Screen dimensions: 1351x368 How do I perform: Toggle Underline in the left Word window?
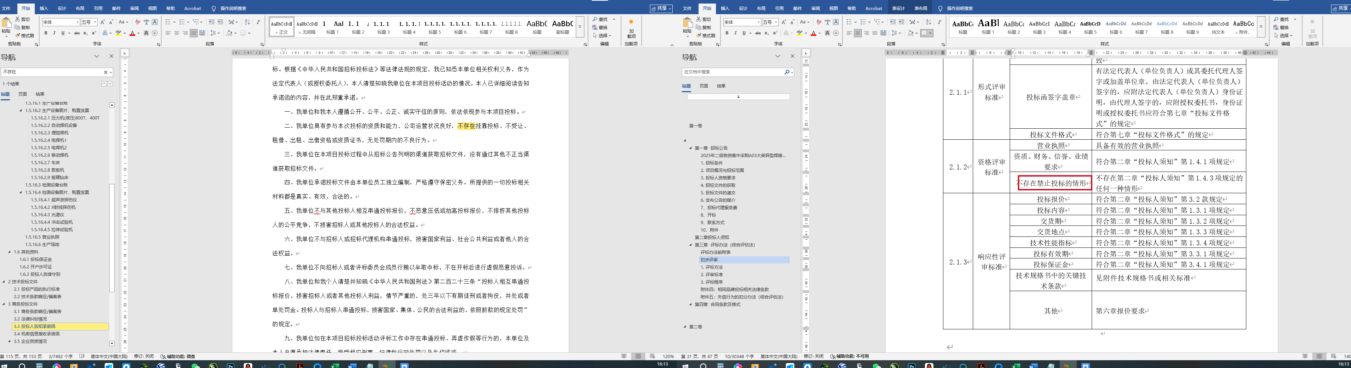coord(62,33)
